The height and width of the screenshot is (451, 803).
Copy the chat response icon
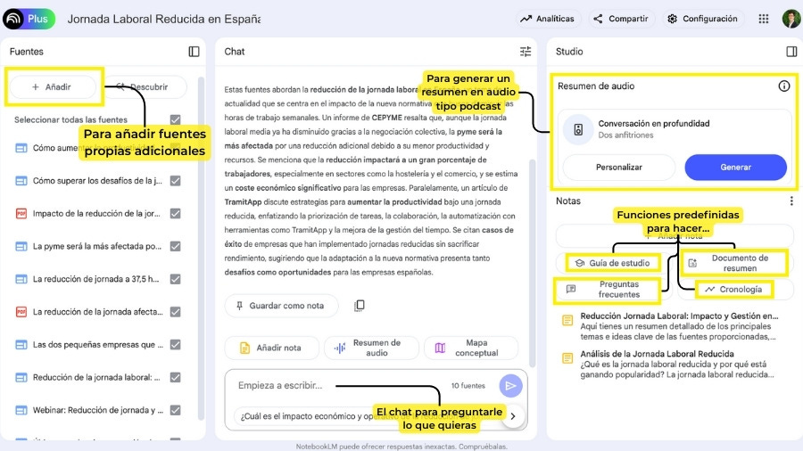pyautogui.click(x=359, y=306)
